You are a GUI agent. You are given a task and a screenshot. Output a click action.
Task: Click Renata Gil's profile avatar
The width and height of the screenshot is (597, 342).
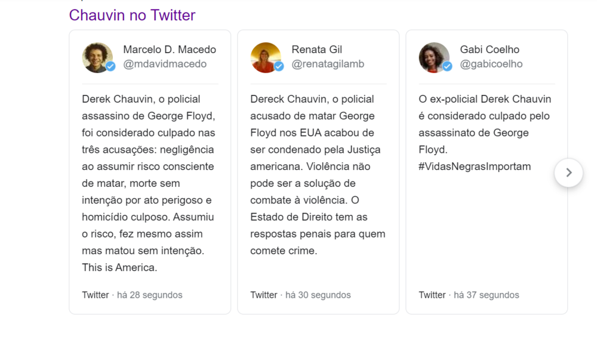266,57
